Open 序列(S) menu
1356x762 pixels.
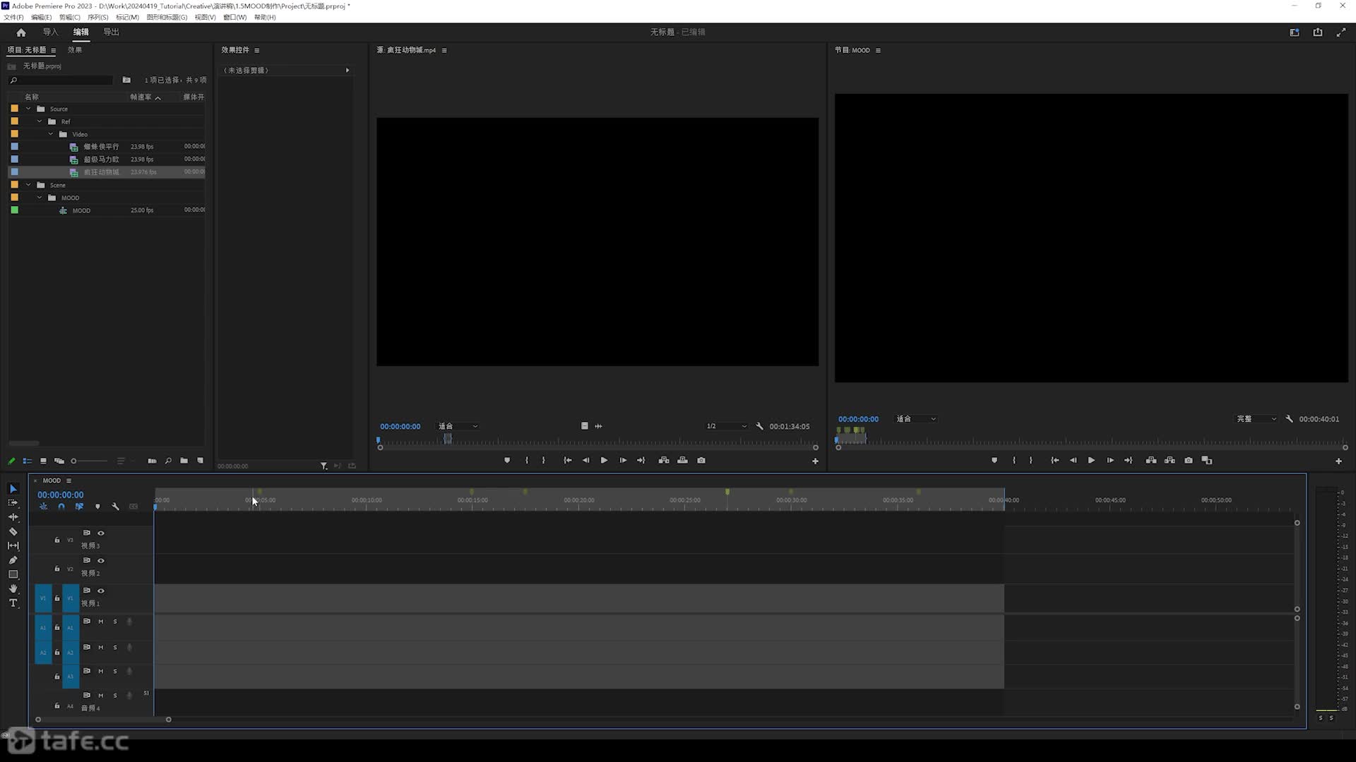(x=98, y=17)
